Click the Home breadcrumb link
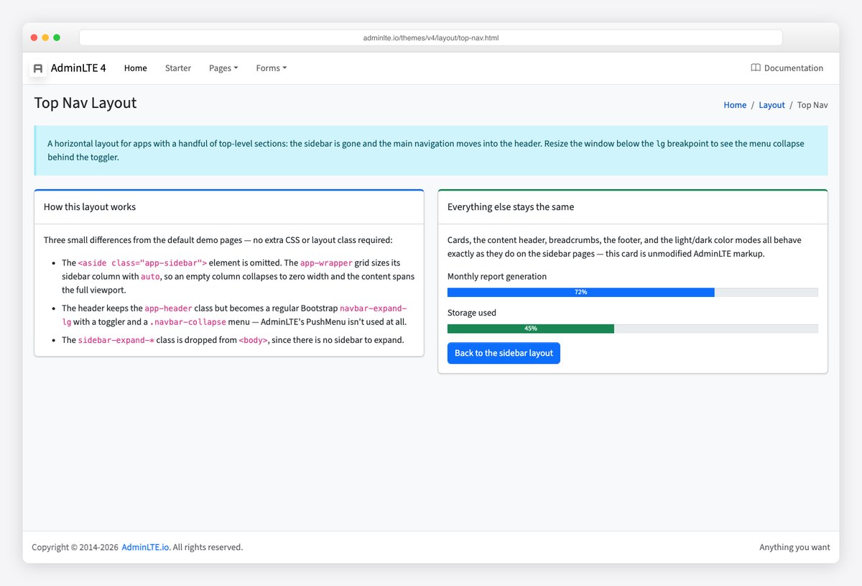Viewport: 862px width, 586px height. (735, 105)
